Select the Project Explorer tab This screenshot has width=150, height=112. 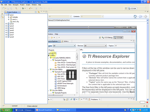click(x=12, y=12)
